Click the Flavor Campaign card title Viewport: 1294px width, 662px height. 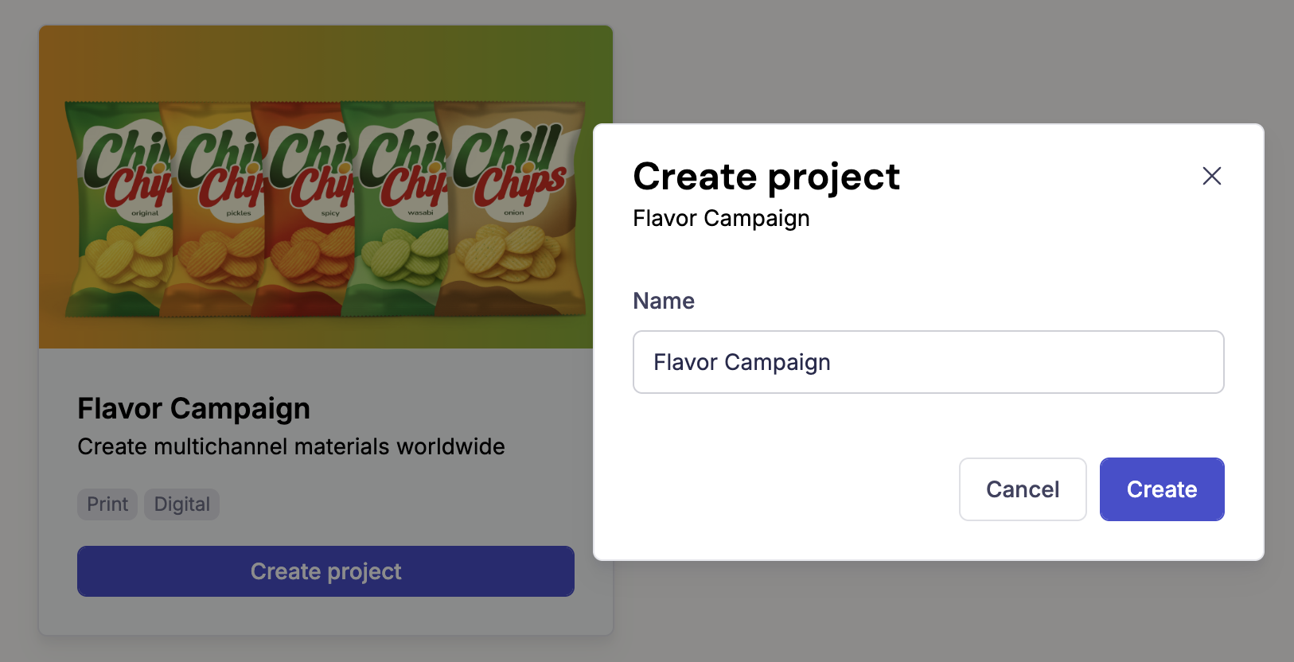[193, 408]
